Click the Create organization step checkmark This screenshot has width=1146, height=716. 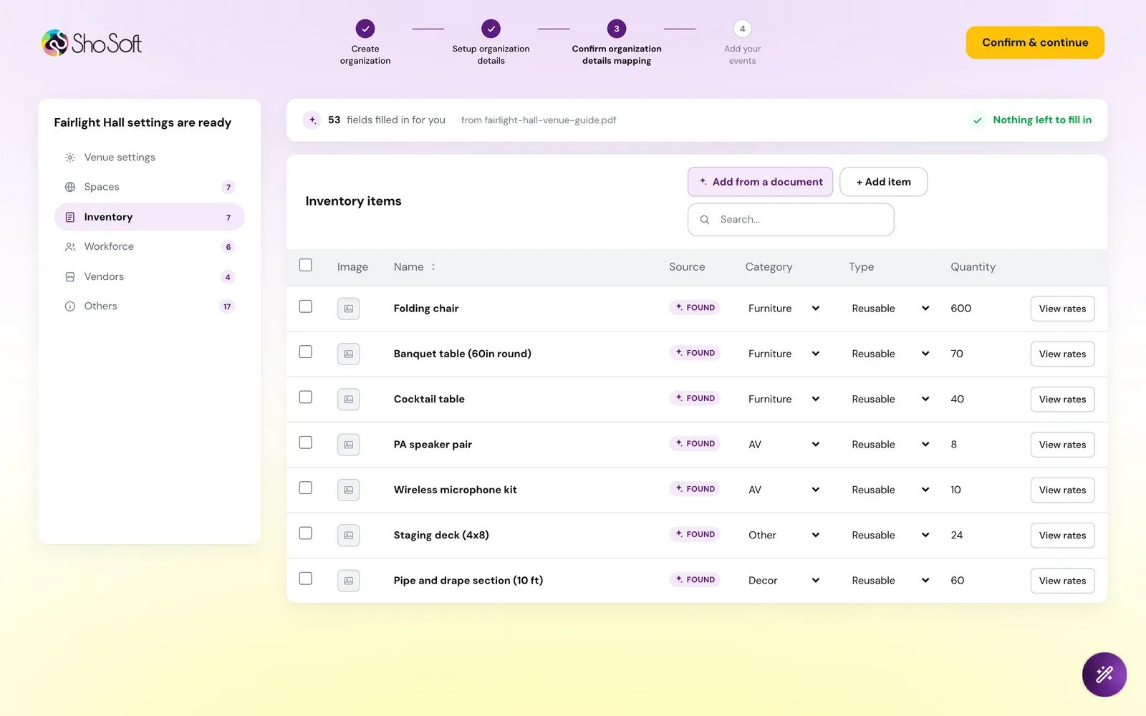(x=365, y=29)
